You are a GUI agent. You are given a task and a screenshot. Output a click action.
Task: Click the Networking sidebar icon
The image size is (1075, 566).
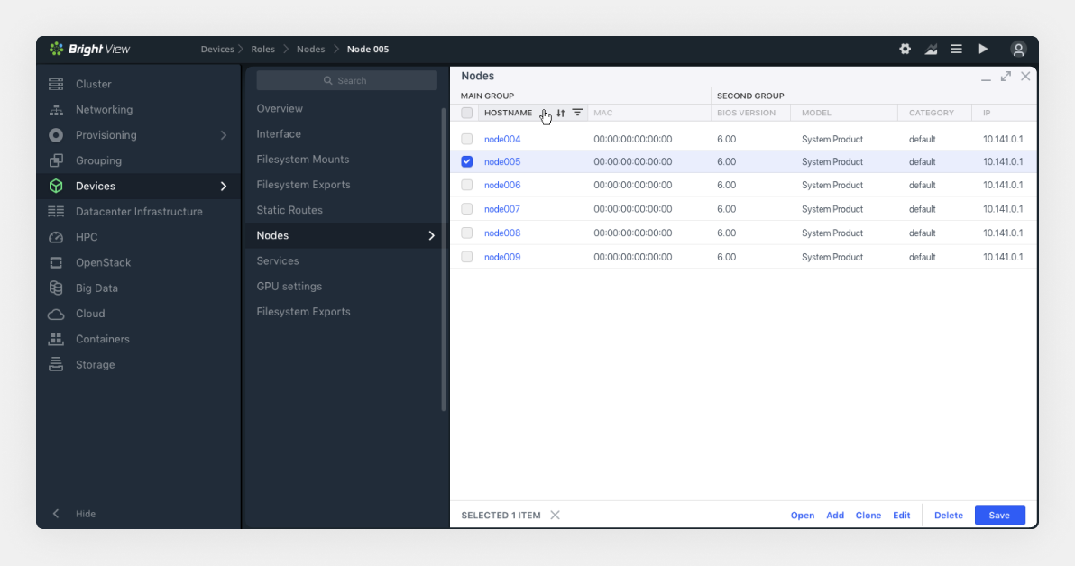pos(56,110)
